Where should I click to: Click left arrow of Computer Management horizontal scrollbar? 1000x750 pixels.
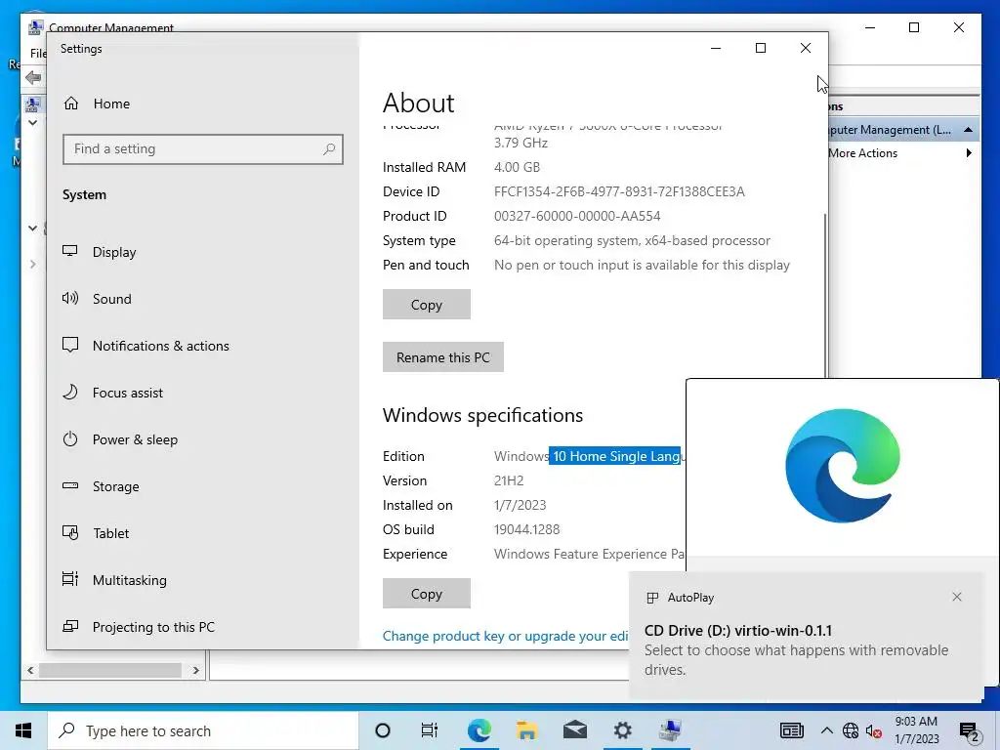coord(30,670)
